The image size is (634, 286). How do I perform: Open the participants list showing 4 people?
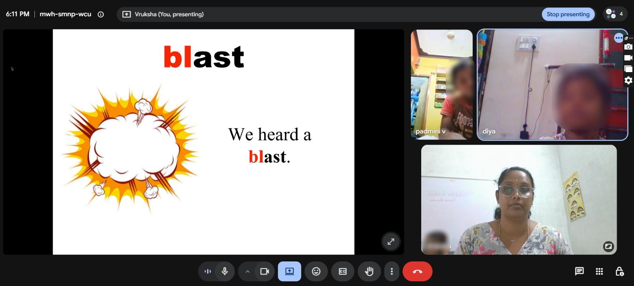click(615, 14)
